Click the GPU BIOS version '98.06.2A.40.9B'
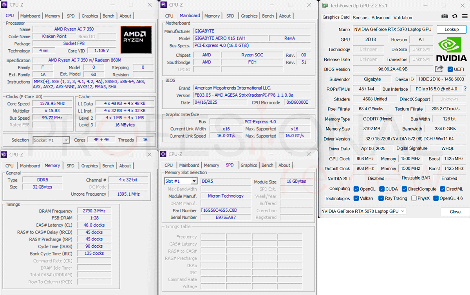 point(393,69)
